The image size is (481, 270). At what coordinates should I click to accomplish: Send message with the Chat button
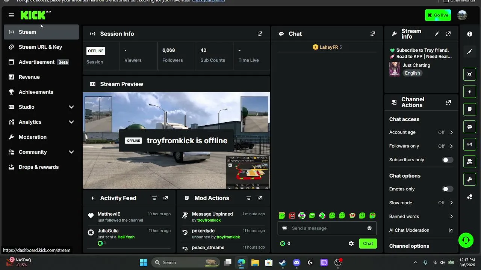click(368, 244)
